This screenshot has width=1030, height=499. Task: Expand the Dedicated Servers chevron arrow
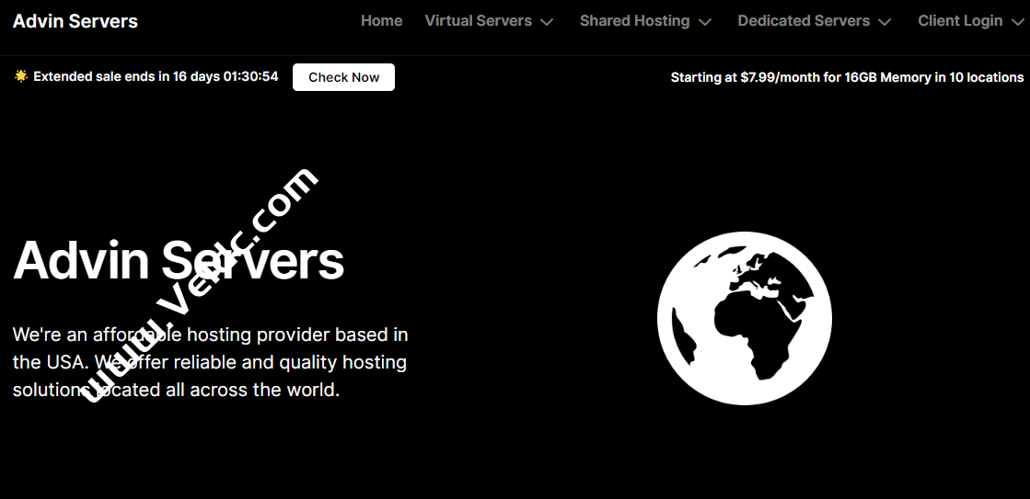(x=885, y=22)
